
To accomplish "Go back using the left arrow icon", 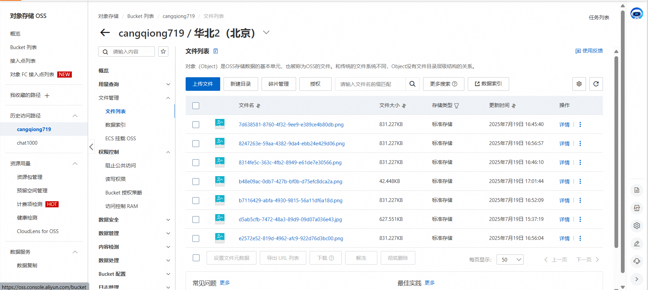I will [x=105, y=33].
